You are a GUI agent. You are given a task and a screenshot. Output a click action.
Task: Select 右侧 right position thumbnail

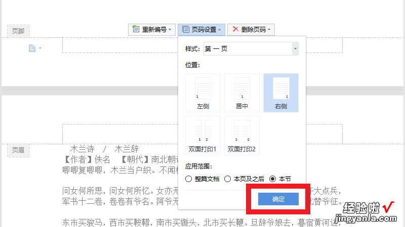click(281, 93)
